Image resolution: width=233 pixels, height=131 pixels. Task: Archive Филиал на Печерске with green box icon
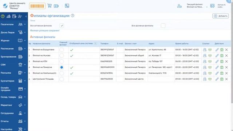222,67
